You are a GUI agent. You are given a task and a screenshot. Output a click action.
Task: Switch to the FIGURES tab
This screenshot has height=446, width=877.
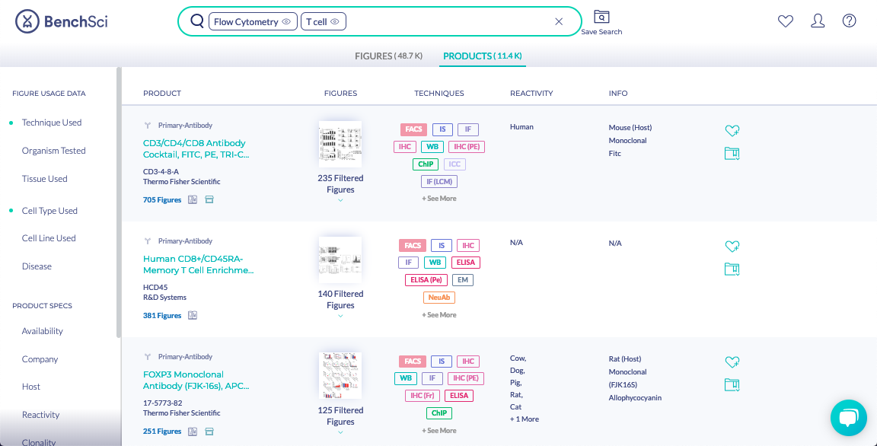(x=389, y=56)
